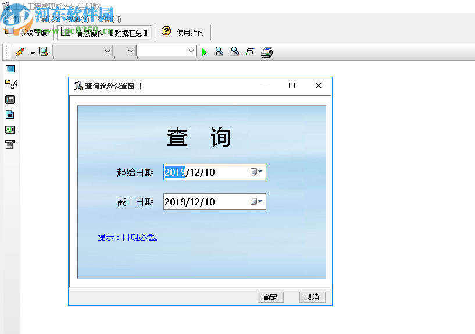The width and height of the screenshot is (475, 334).
Task: Click the yellow question mark help icon
Action: (166, 31)
